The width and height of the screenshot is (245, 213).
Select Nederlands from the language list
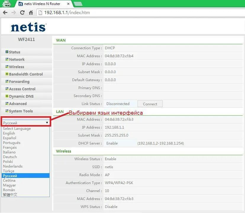point(26,166)
